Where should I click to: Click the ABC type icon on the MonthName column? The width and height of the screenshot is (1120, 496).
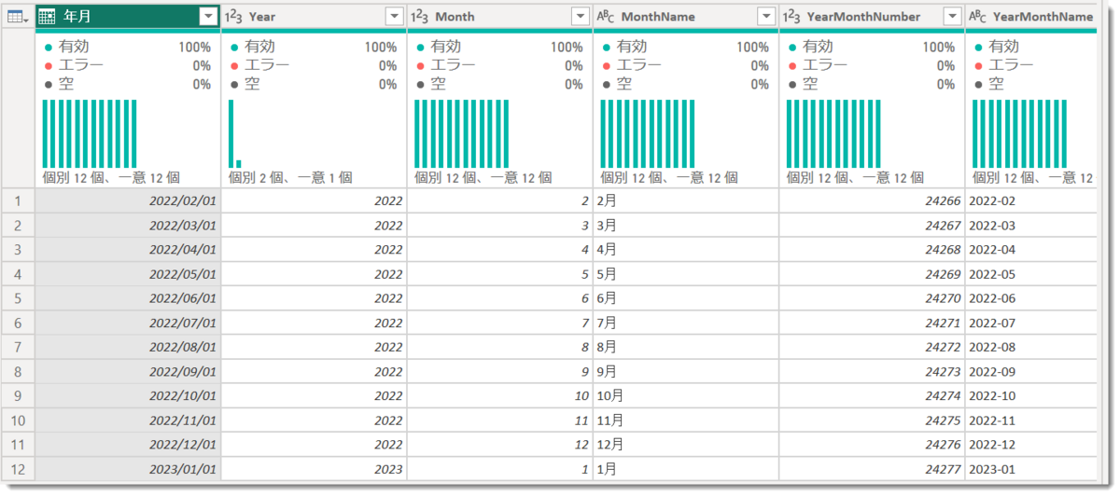(x=606, y=17)
